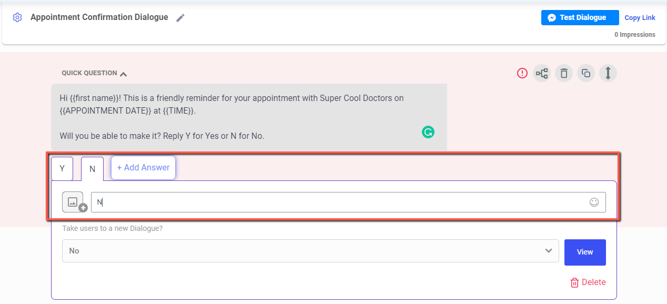Open the dialogue settings gear icon
Screen dimensions: 667x304
[x=17, y=17]
